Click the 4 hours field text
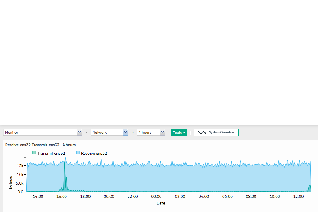Image resolution: width=318 pixels, height=212 pixels. point(145,132)
